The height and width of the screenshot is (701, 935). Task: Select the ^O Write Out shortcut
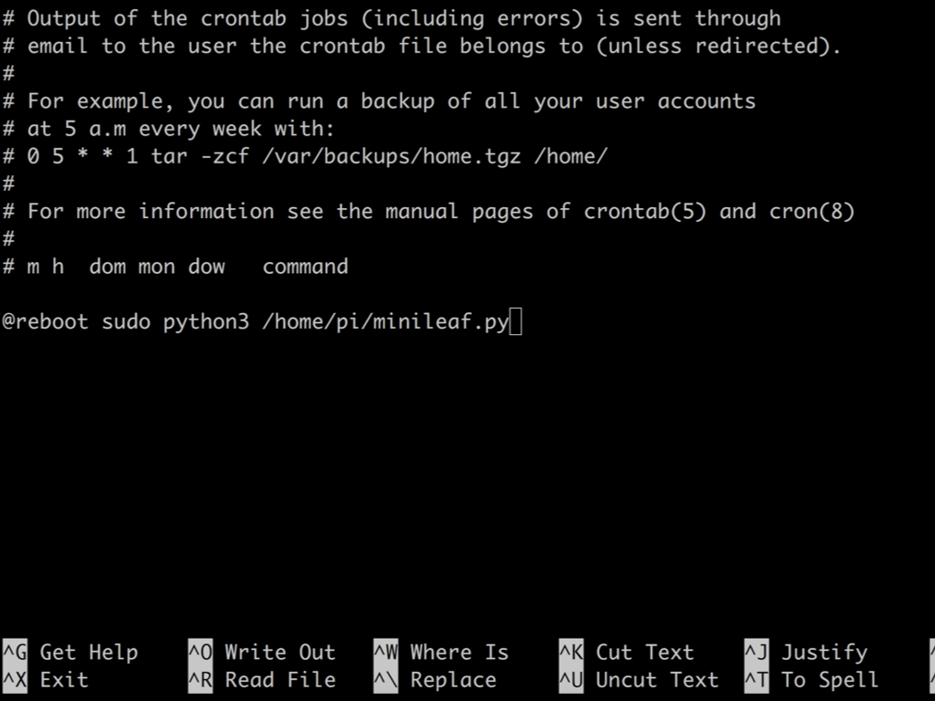tap(262, 652)
